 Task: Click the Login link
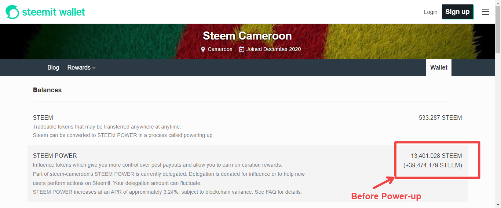pyautogui.click(x=430, y=12)
